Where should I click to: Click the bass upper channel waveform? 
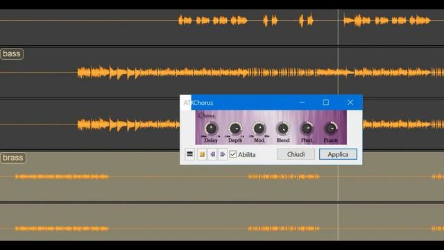pos(261,72)
